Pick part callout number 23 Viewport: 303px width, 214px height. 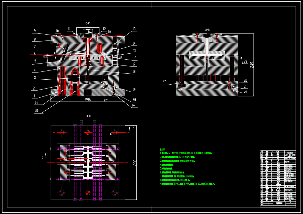coord(245,62)
